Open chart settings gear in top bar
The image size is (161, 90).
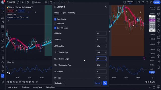point(143,2)
